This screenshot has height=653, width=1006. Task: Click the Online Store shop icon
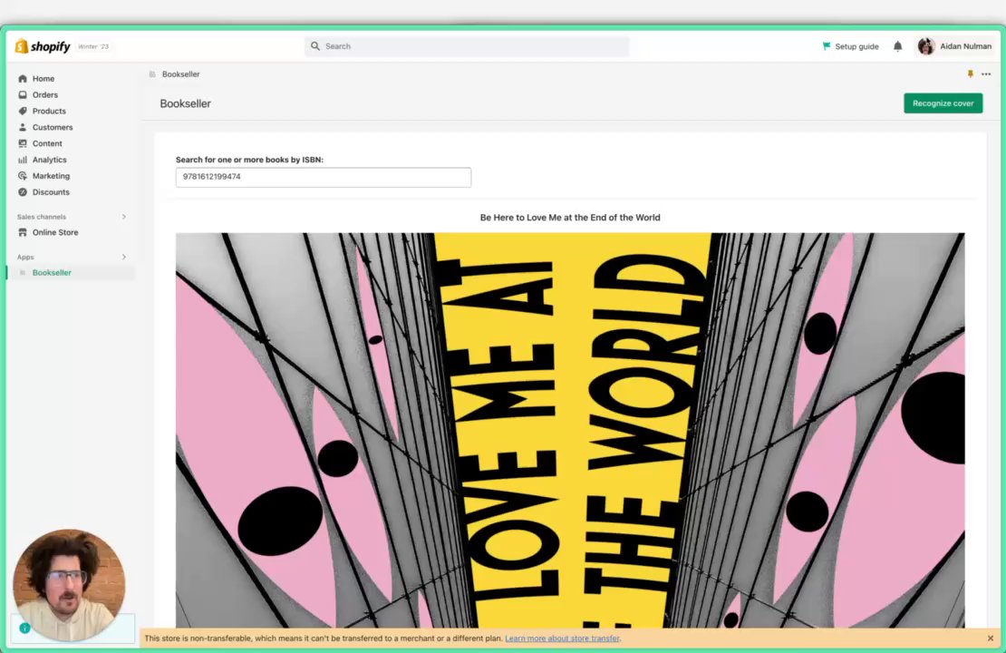23,232
